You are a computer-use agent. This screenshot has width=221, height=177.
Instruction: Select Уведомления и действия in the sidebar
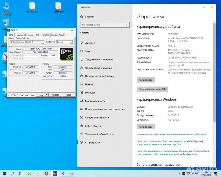pyautogui.click(x=99, y=59)
